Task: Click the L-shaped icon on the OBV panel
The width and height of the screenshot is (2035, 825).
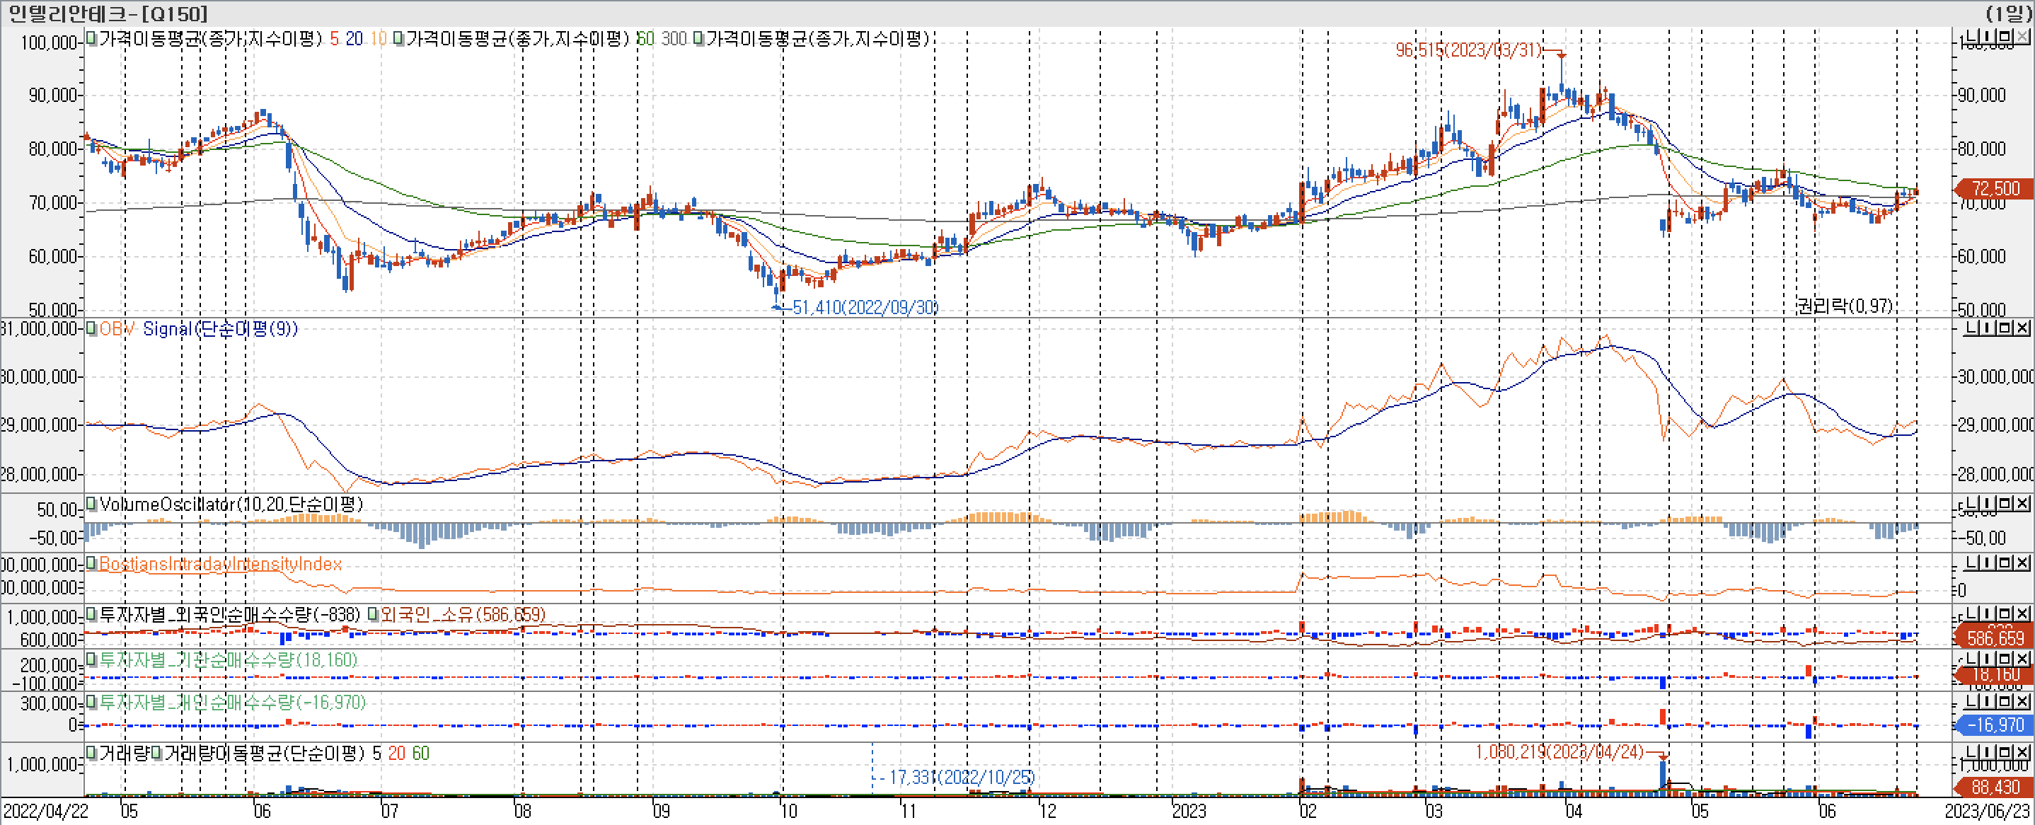Action: tap(1972, 328)
